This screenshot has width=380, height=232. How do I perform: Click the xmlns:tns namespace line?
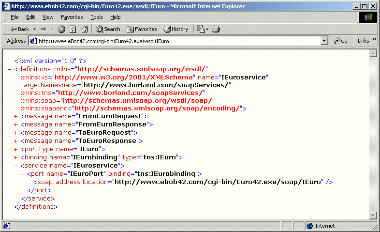pyautogui.click(x=113, y=93)
